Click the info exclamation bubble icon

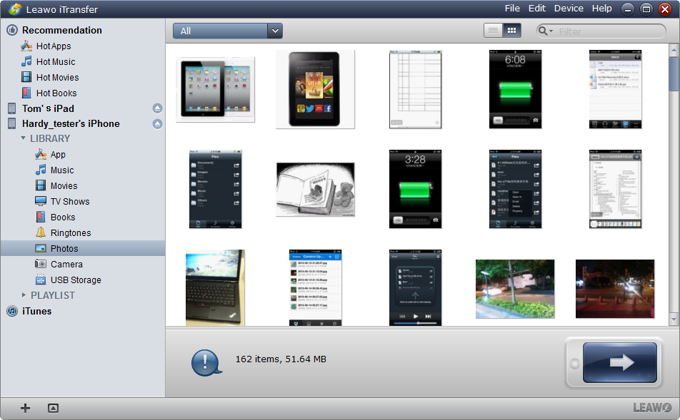tap(206, 362)
